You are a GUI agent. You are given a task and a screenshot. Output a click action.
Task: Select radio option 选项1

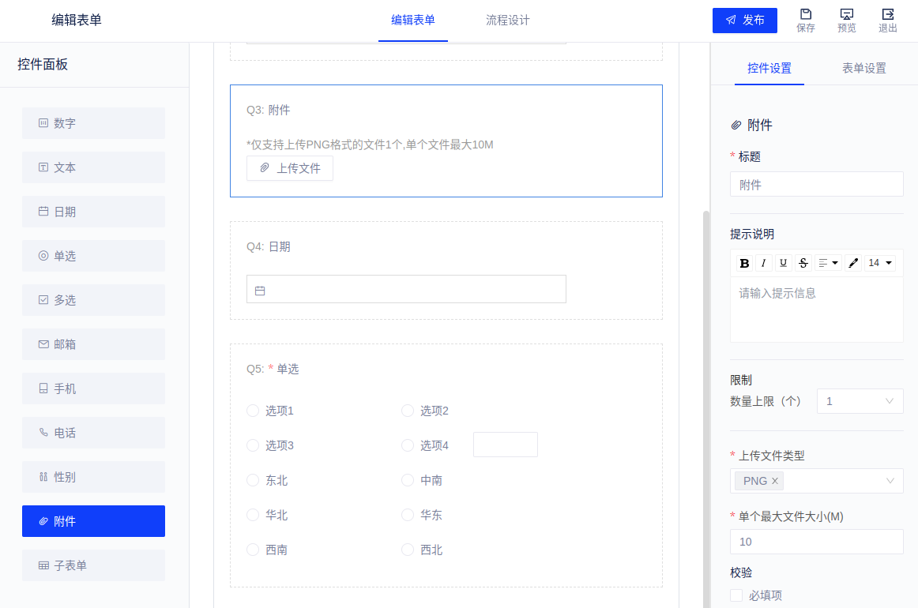click(253, 411)
